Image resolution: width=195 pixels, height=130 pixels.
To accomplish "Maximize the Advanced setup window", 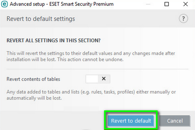I will click(167, 5).
